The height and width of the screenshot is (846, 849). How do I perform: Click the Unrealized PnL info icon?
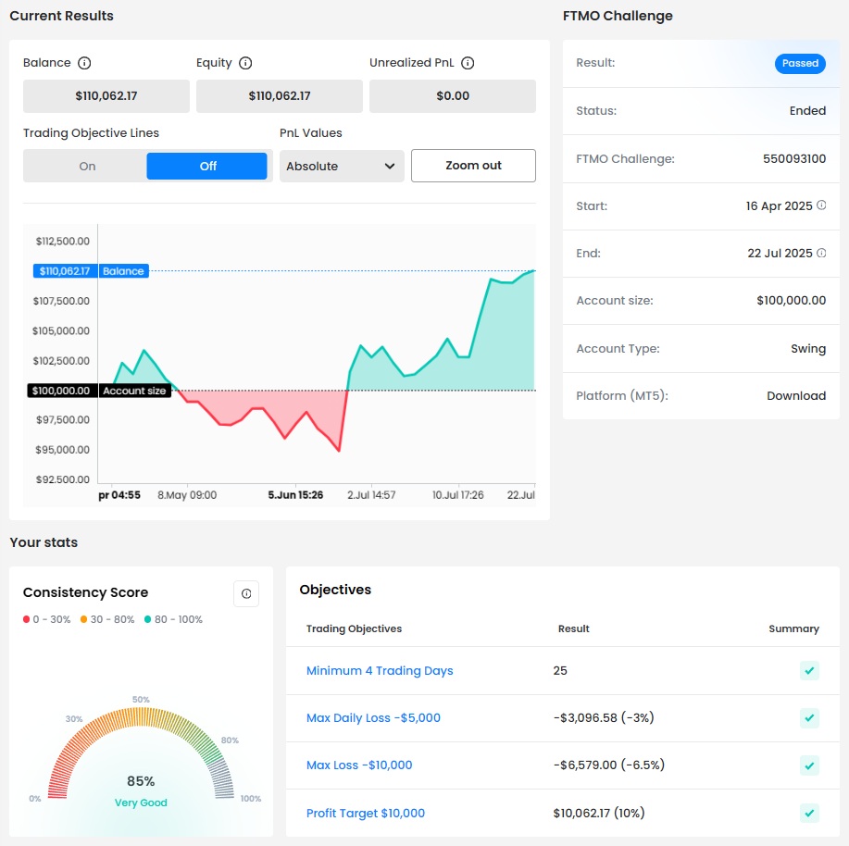point(468,63)
